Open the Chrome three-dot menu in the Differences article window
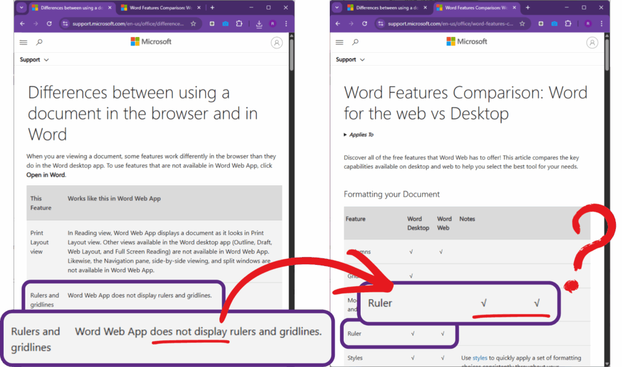Image resolution: width=622 pixels, height=367 pixels. pyautogui.click(x=285, y=24)
